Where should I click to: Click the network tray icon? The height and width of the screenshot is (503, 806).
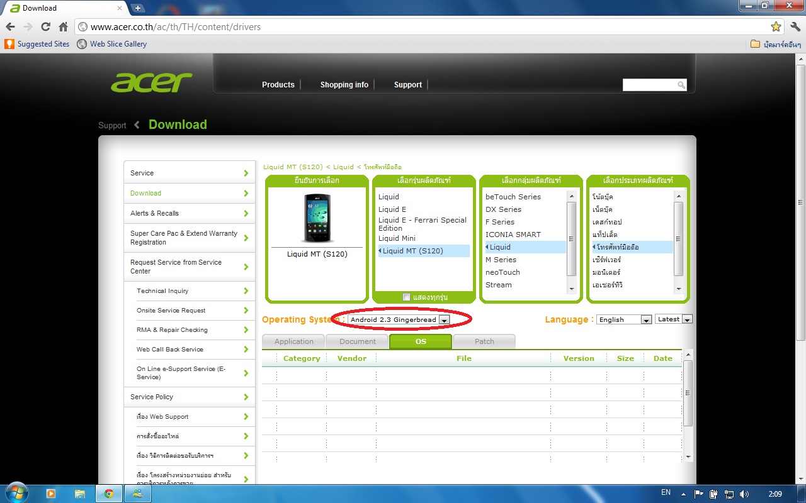[729, 494]
